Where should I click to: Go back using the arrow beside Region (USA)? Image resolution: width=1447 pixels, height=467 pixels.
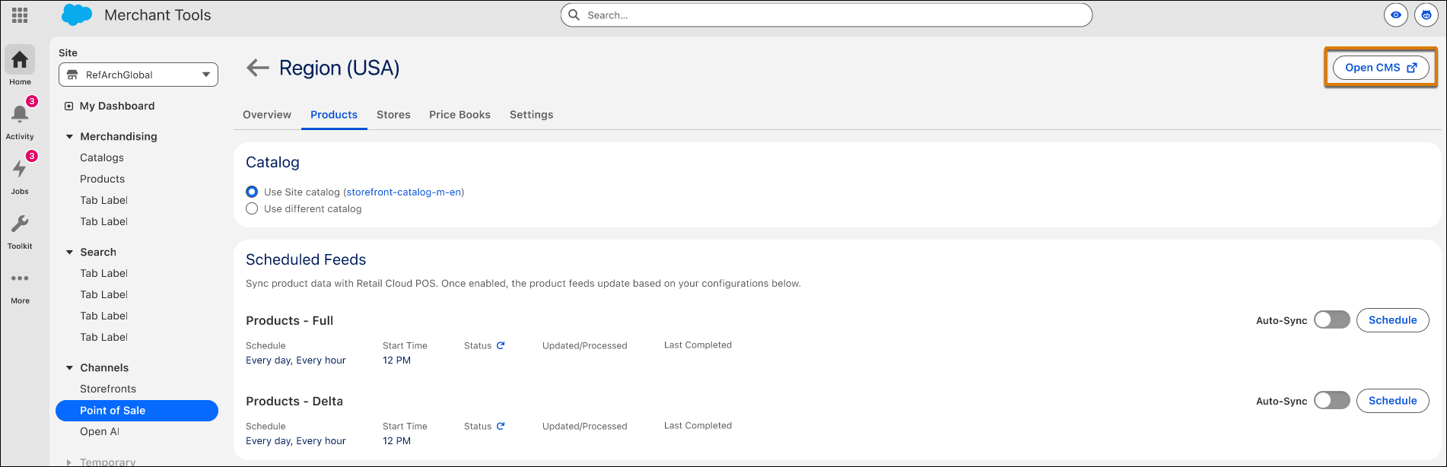[258, 68]
